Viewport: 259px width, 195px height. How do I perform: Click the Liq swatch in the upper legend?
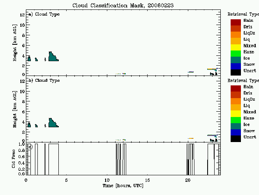(x=236, y=41)
